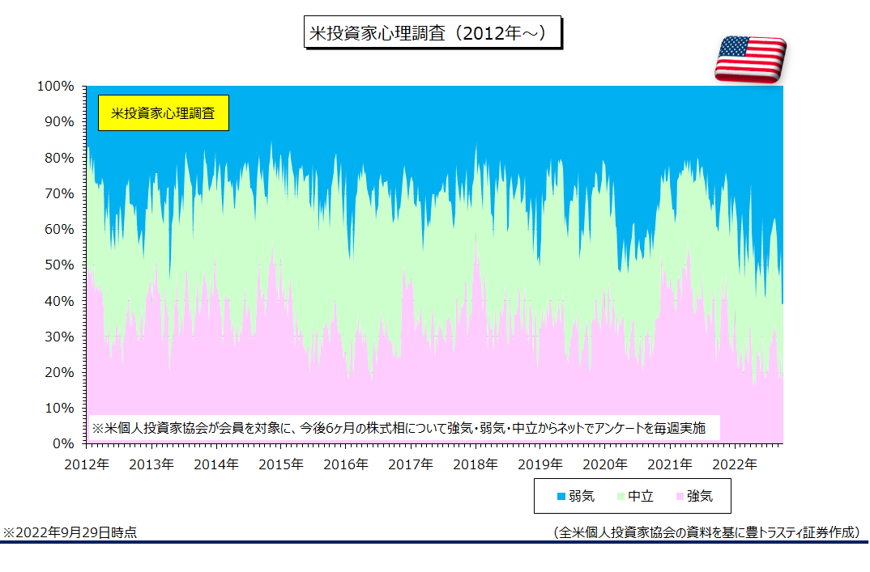Click the 40% y-axis label
The height and width of the screenshot is (572, 870).
59,301
